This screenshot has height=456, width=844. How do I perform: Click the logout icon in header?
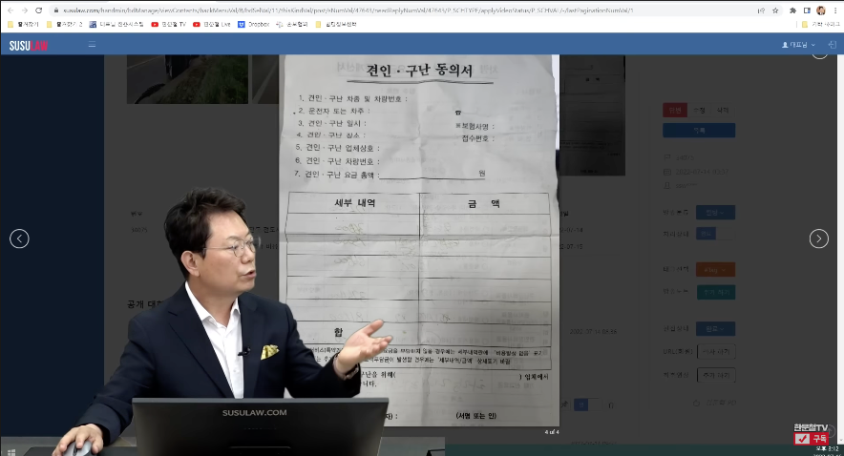833,45
